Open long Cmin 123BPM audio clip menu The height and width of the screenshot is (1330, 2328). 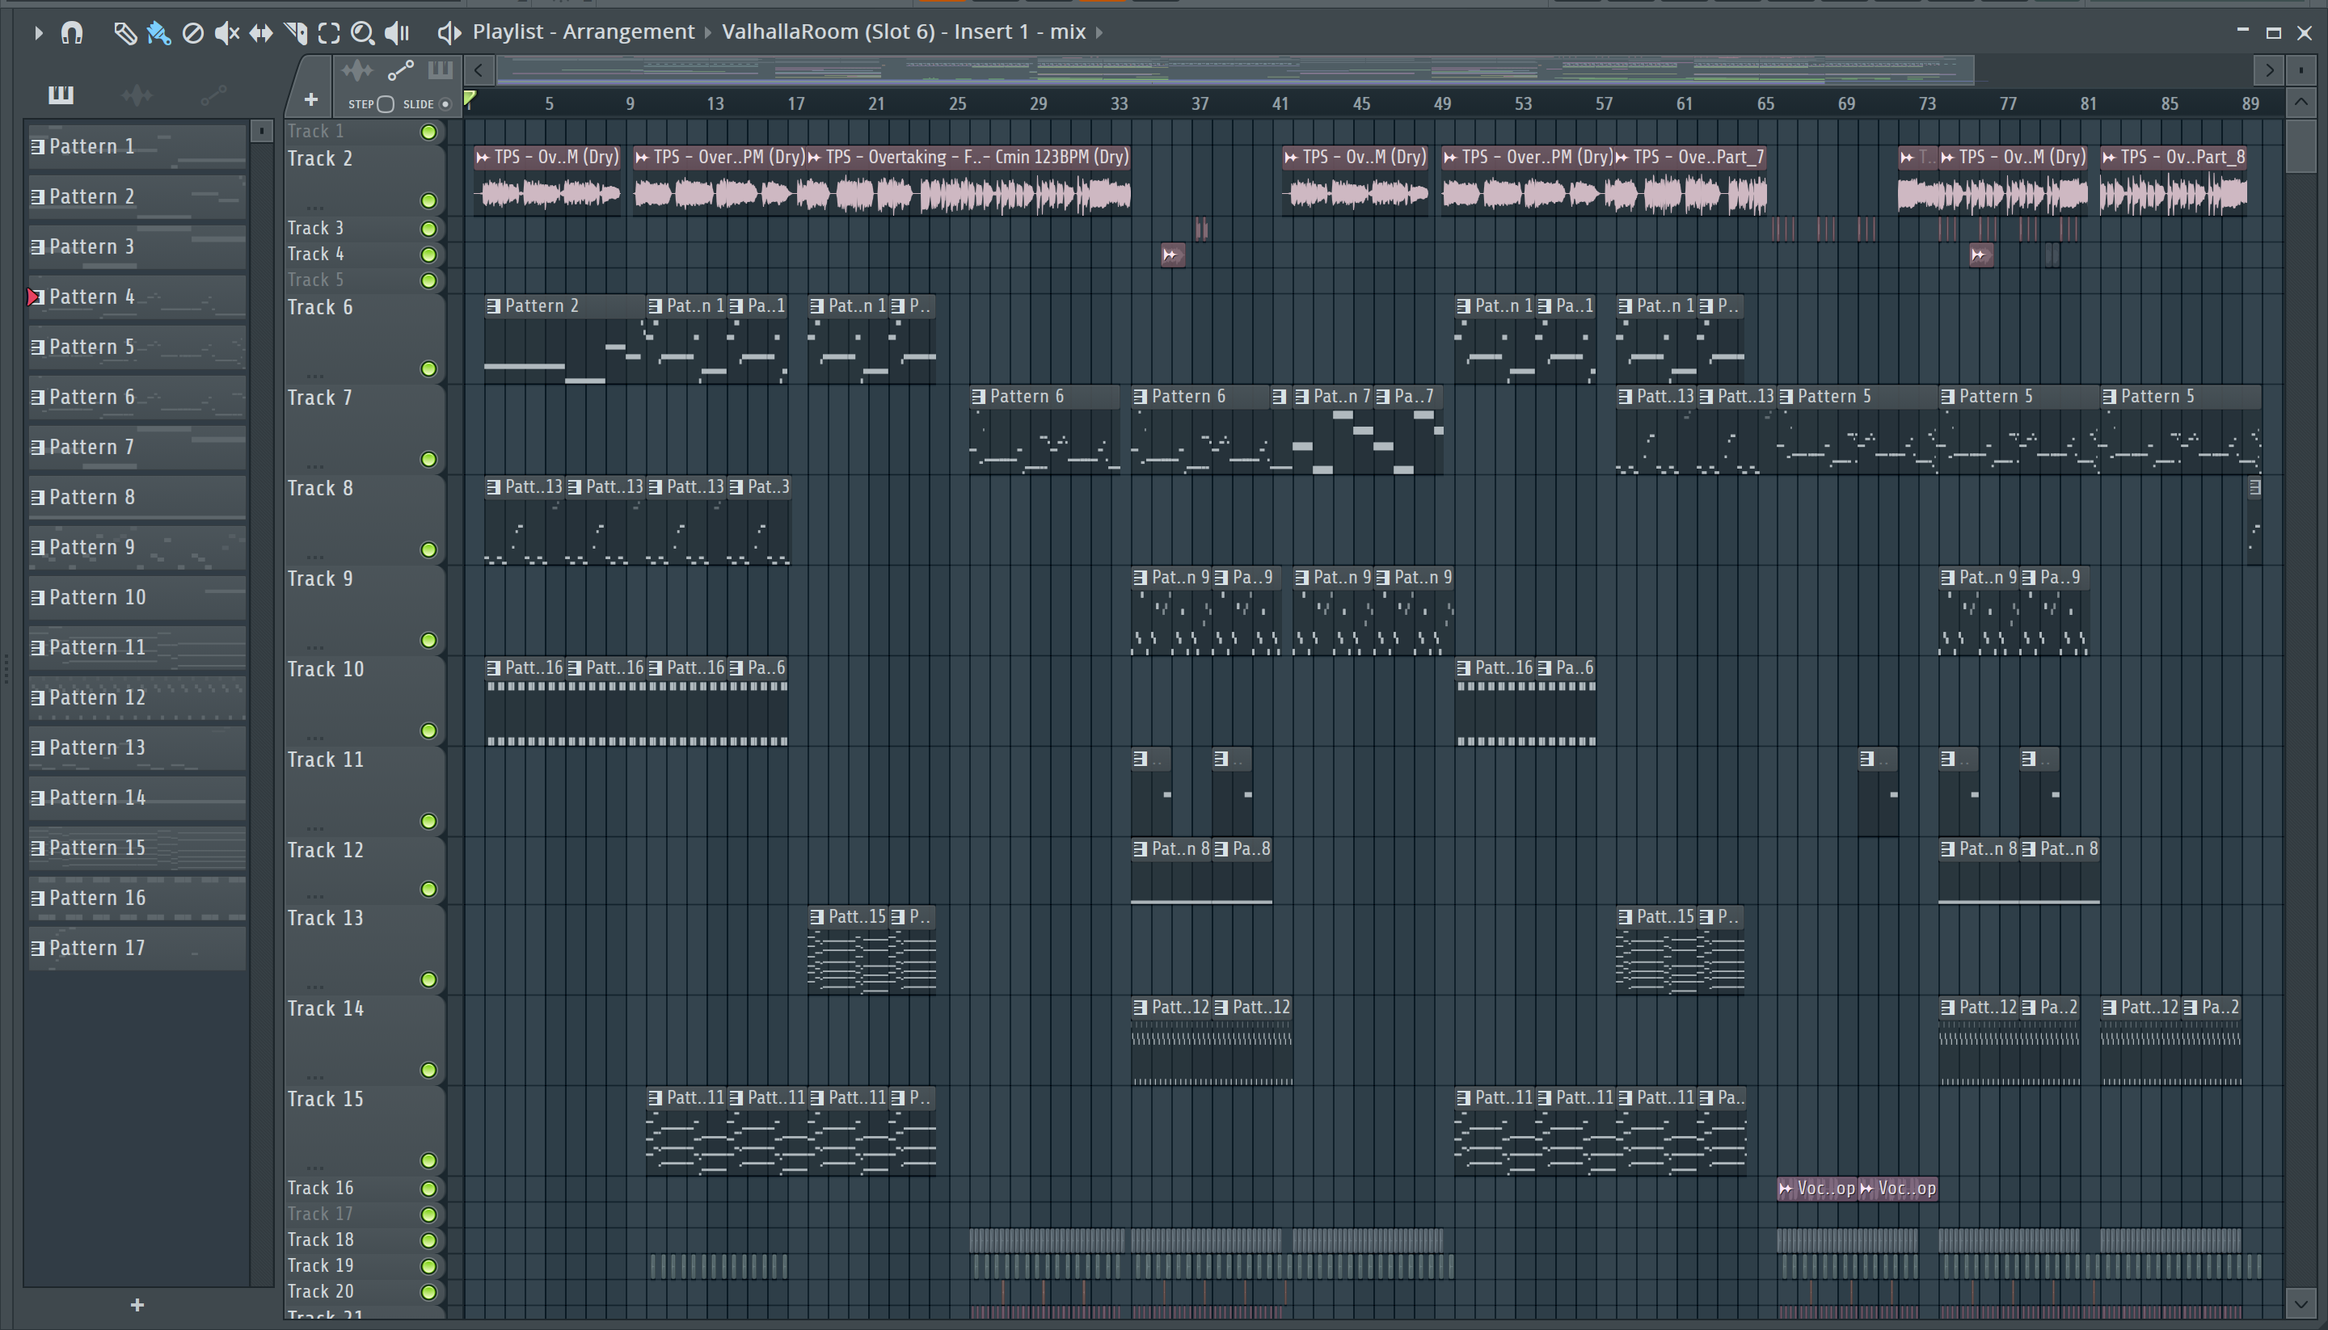point(814,157)
